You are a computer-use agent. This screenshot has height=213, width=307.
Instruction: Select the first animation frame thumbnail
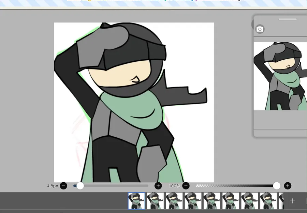(137, 201)
